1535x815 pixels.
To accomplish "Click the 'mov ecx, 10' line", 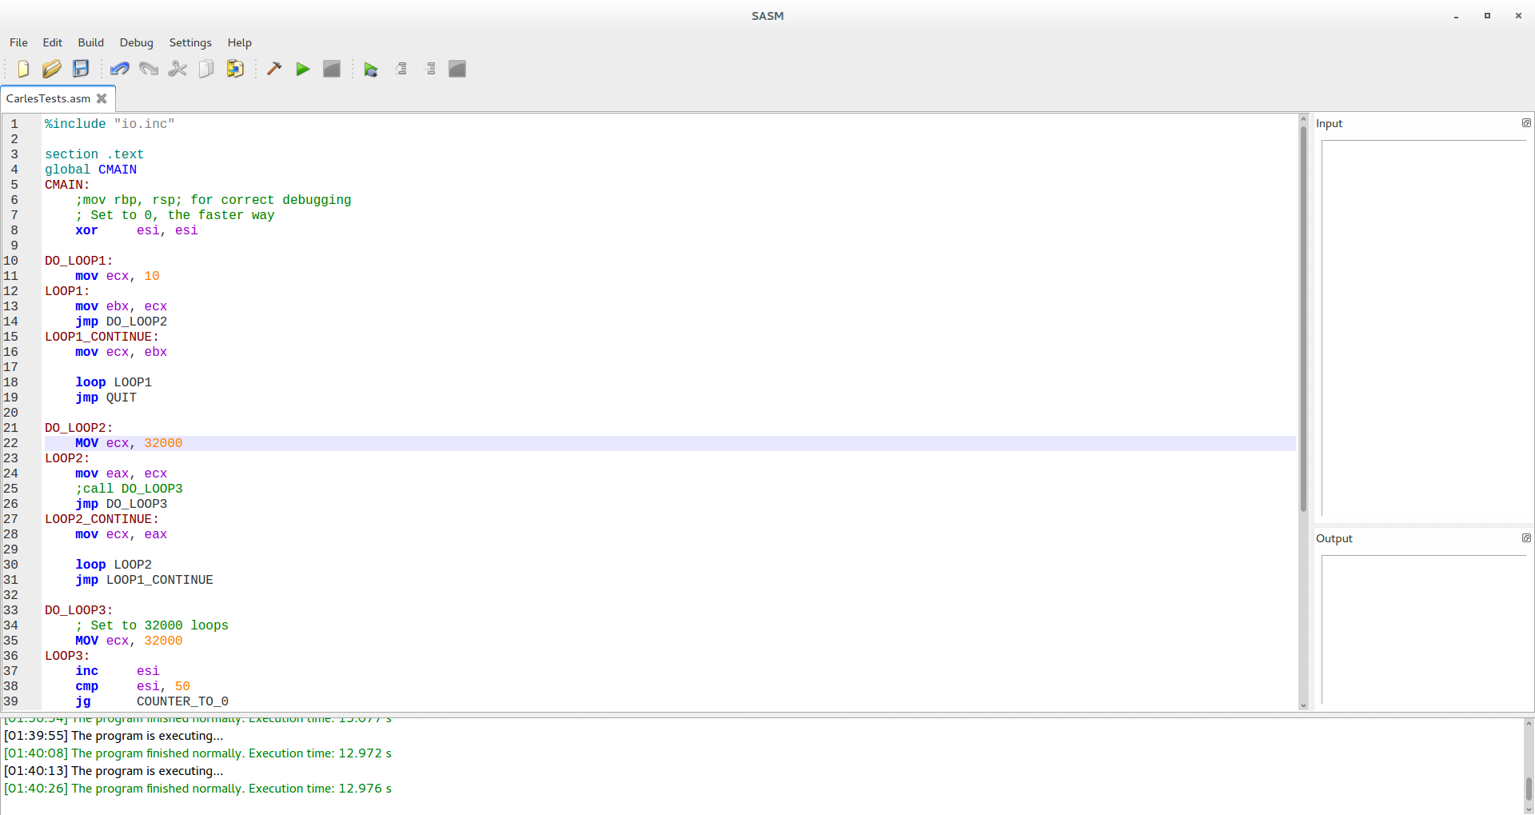I will click(x=118, y=276).
